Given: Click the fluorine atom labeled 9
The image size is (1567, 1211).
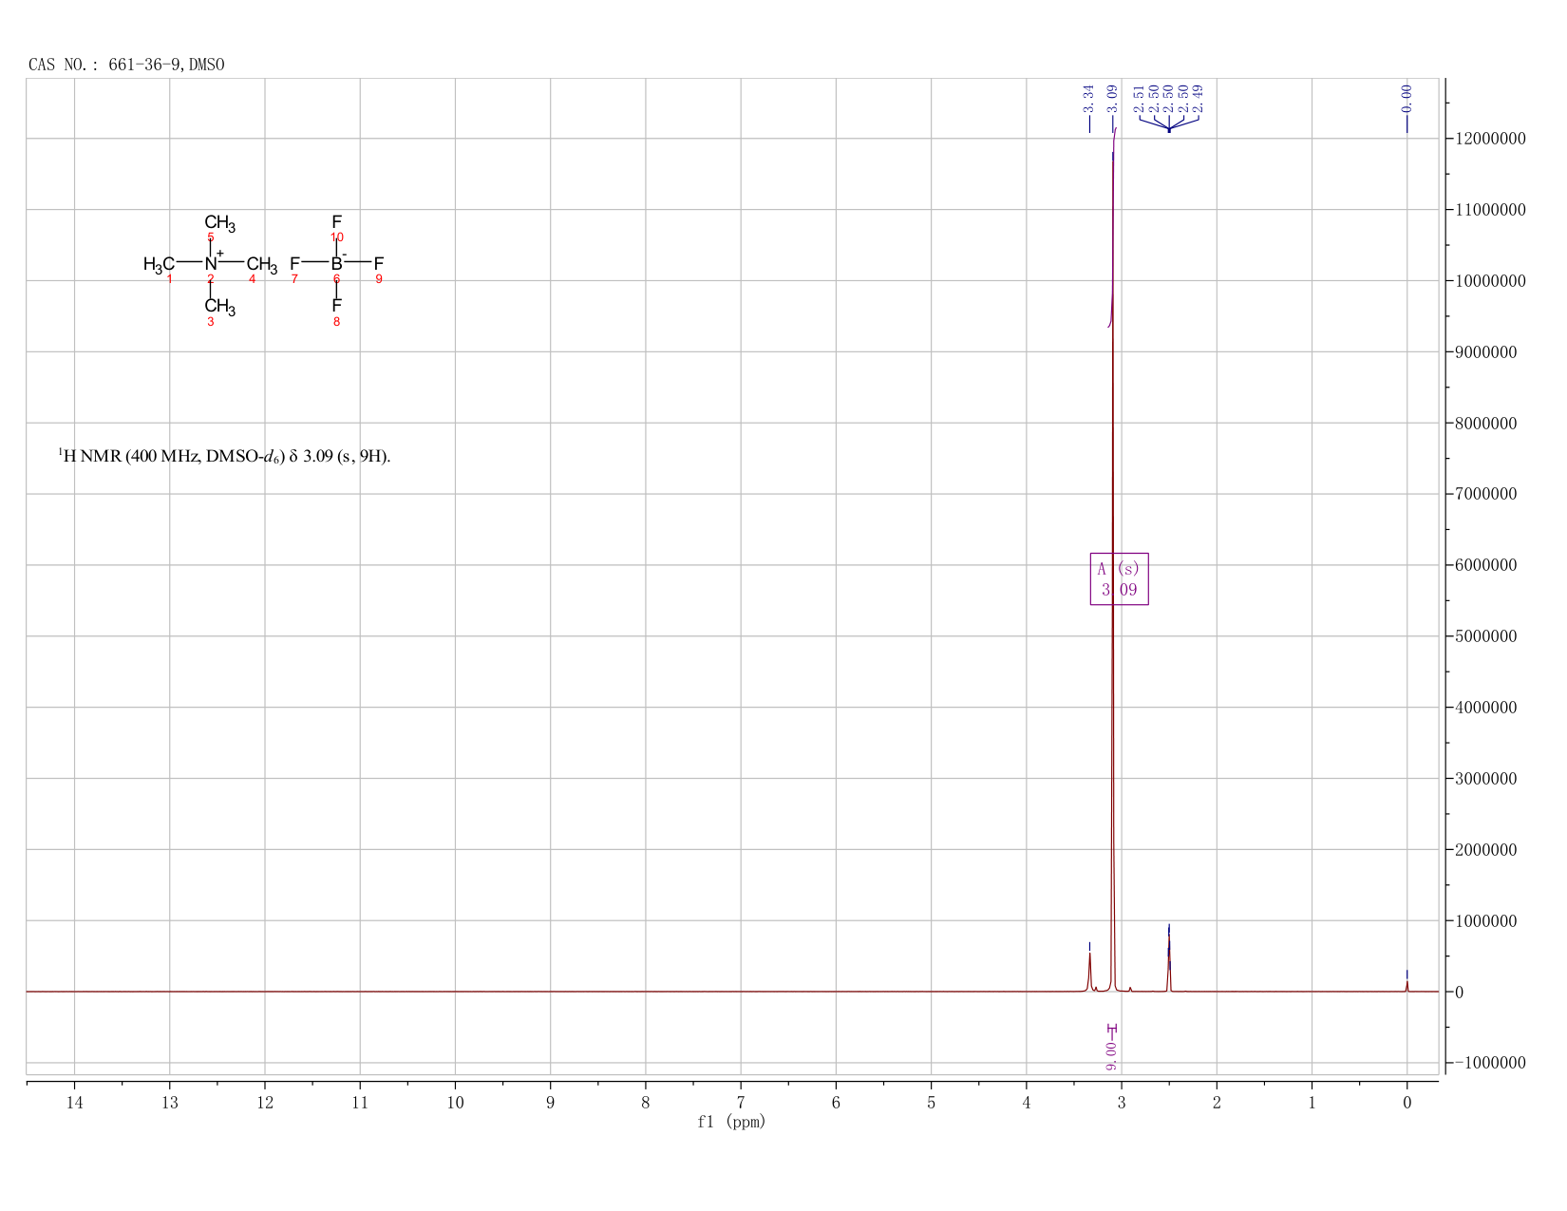Looking at the screenshot, I should point(379,263).
